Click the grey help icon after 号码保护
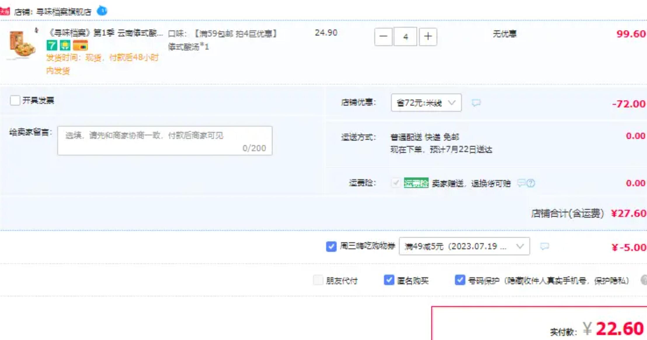Viewport: 647px width, 340px height. click(x=644, y=280)
